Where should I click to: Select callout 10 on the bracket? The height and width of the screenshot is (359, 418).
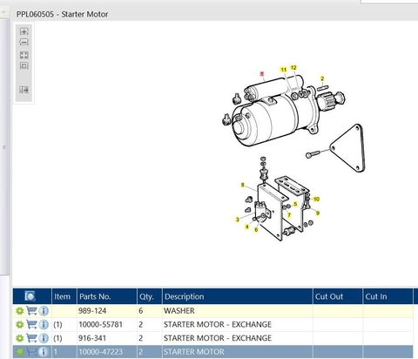pyautogui.click(x=316, y=200)
